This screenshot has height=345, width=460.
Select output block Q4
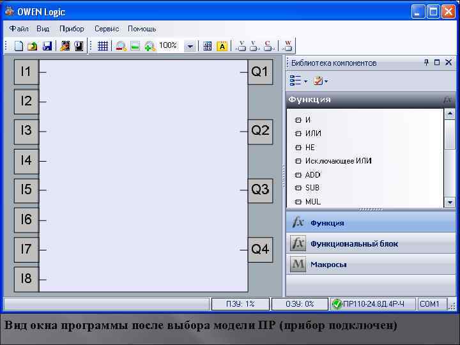(260, 250)
